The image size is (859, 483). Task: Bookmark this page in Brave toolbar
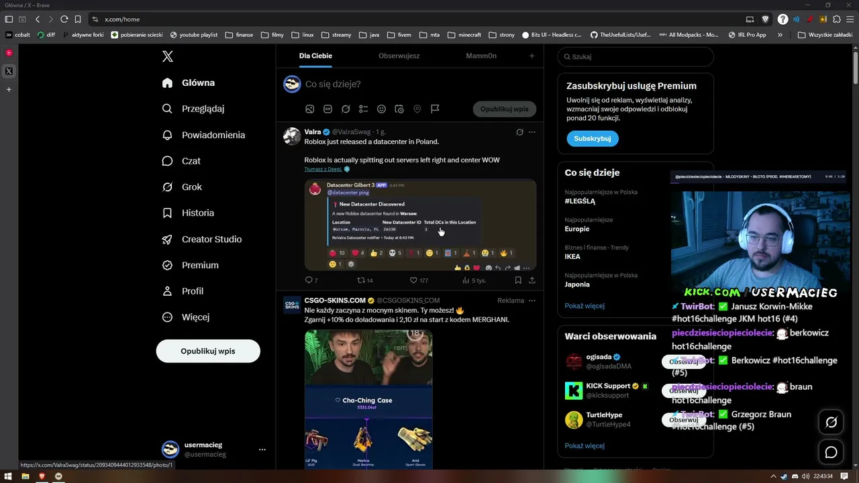click(78, 19)
